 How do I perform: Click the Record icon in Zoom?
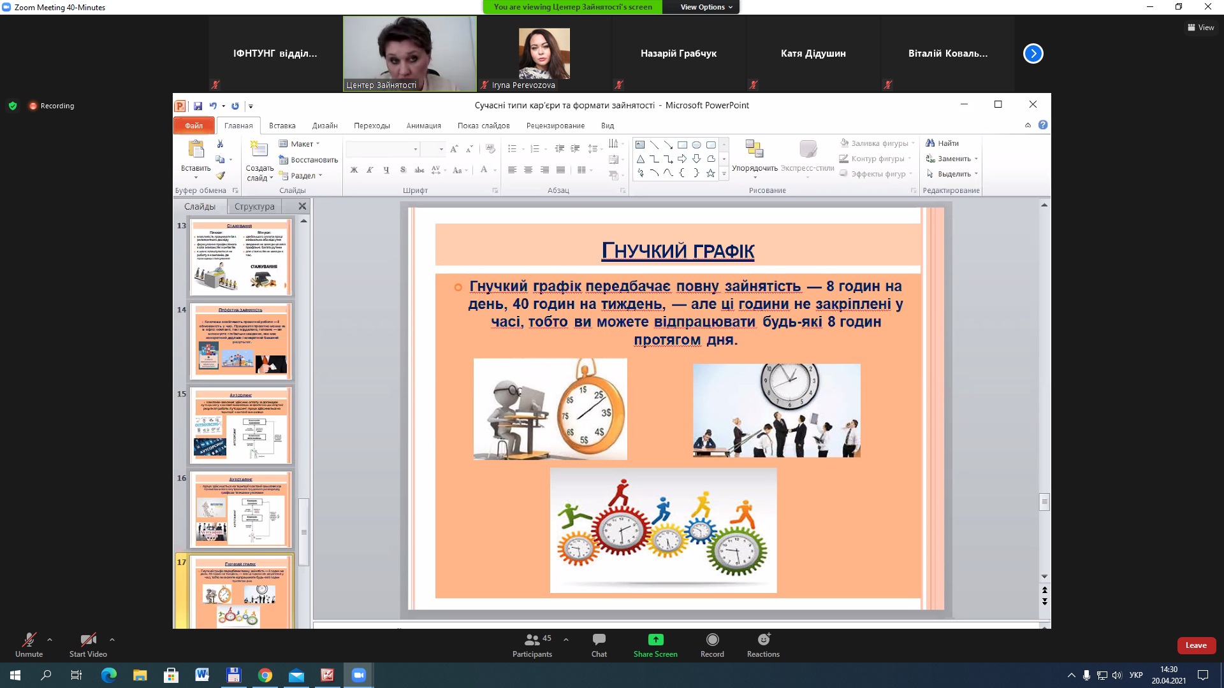pos(712,640)
